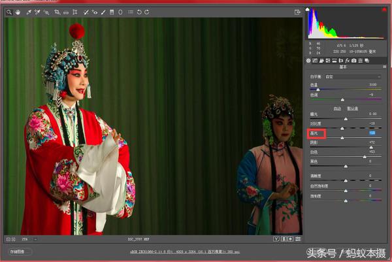392x262 pixels.
Task: Open the zoom level 25% dropdown
Action: [x=29, y=239]
